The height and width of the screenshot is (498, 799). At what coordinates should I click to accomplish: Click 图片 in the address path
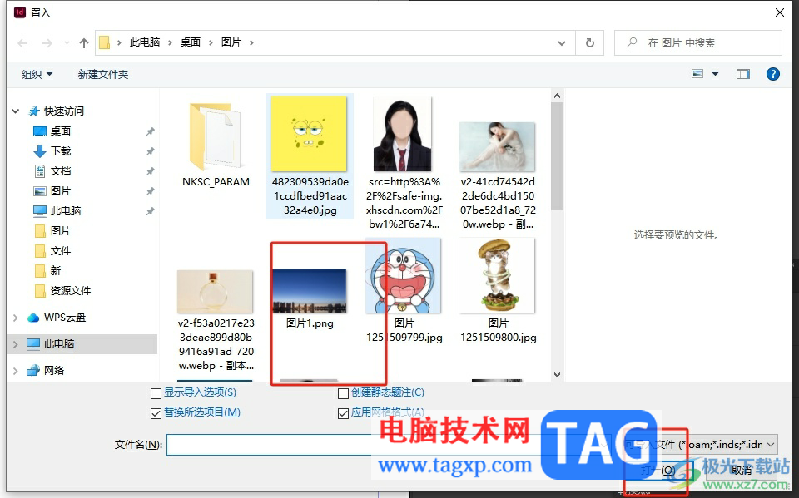[231, 42]
